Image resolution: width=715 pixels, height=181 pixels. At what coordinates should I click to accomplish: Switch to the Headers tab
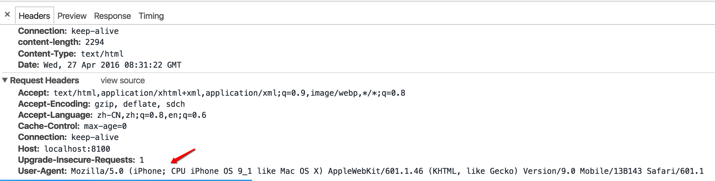coord(34,16)
